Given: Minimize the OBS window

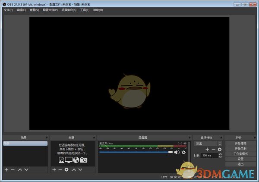Looking at the screenshot, I should pyautogui.click(x=237, y=4).
